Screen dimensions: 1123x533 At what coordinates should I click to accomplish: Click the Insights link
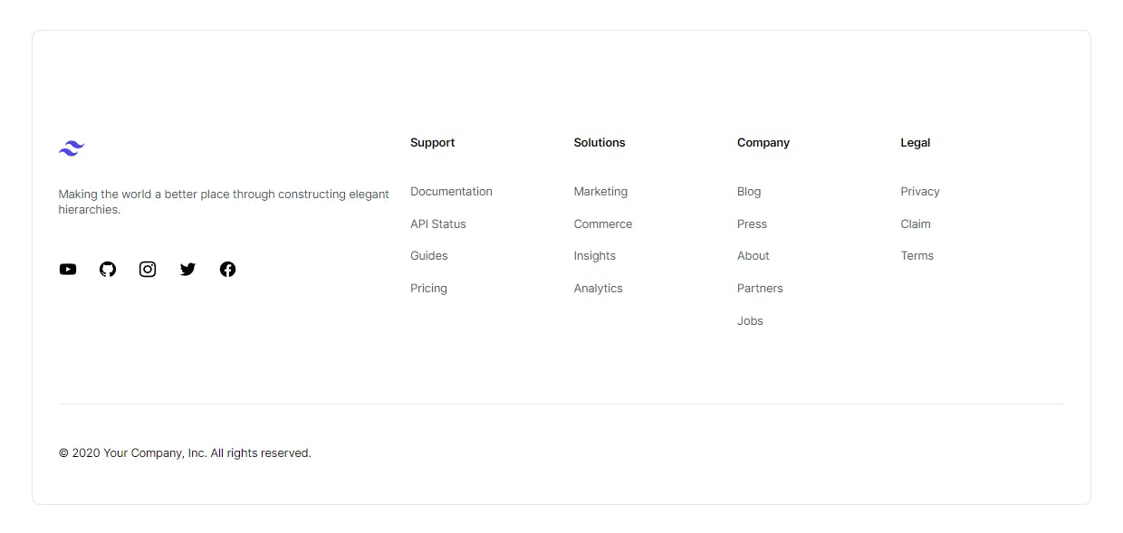(x=595, y=255)
